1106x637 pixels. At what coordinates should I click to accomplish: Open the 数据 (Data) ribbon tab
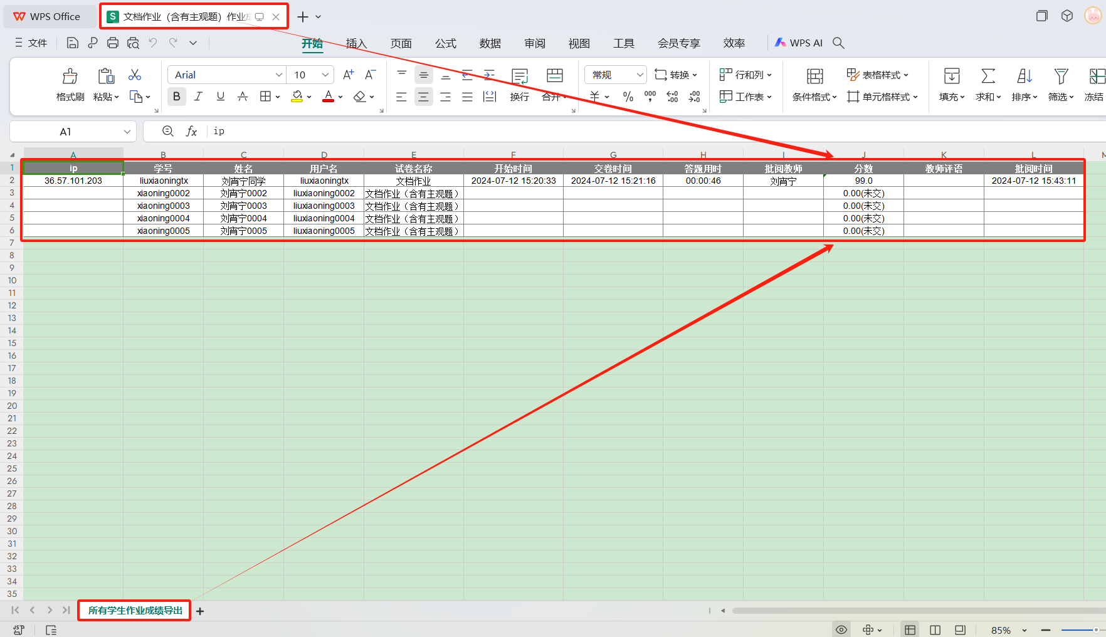[490, 43]
